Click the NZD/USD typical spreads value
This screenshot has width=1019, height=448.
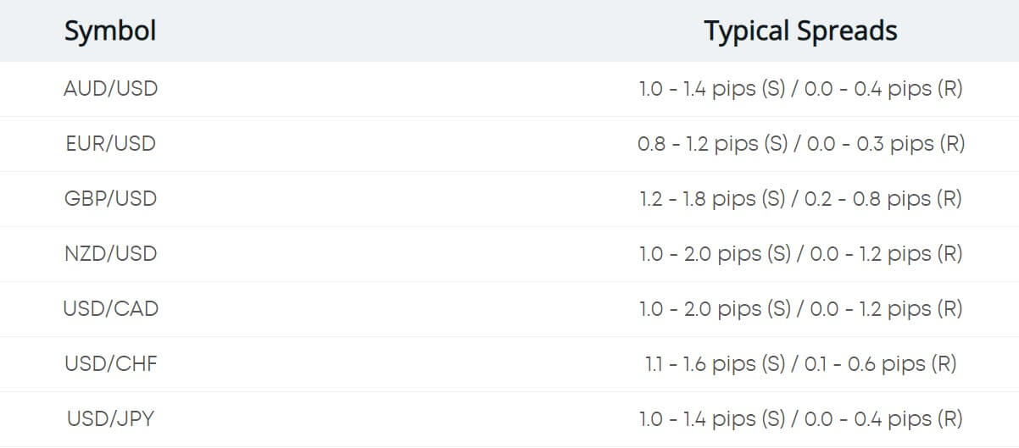(x=800, y=254)
